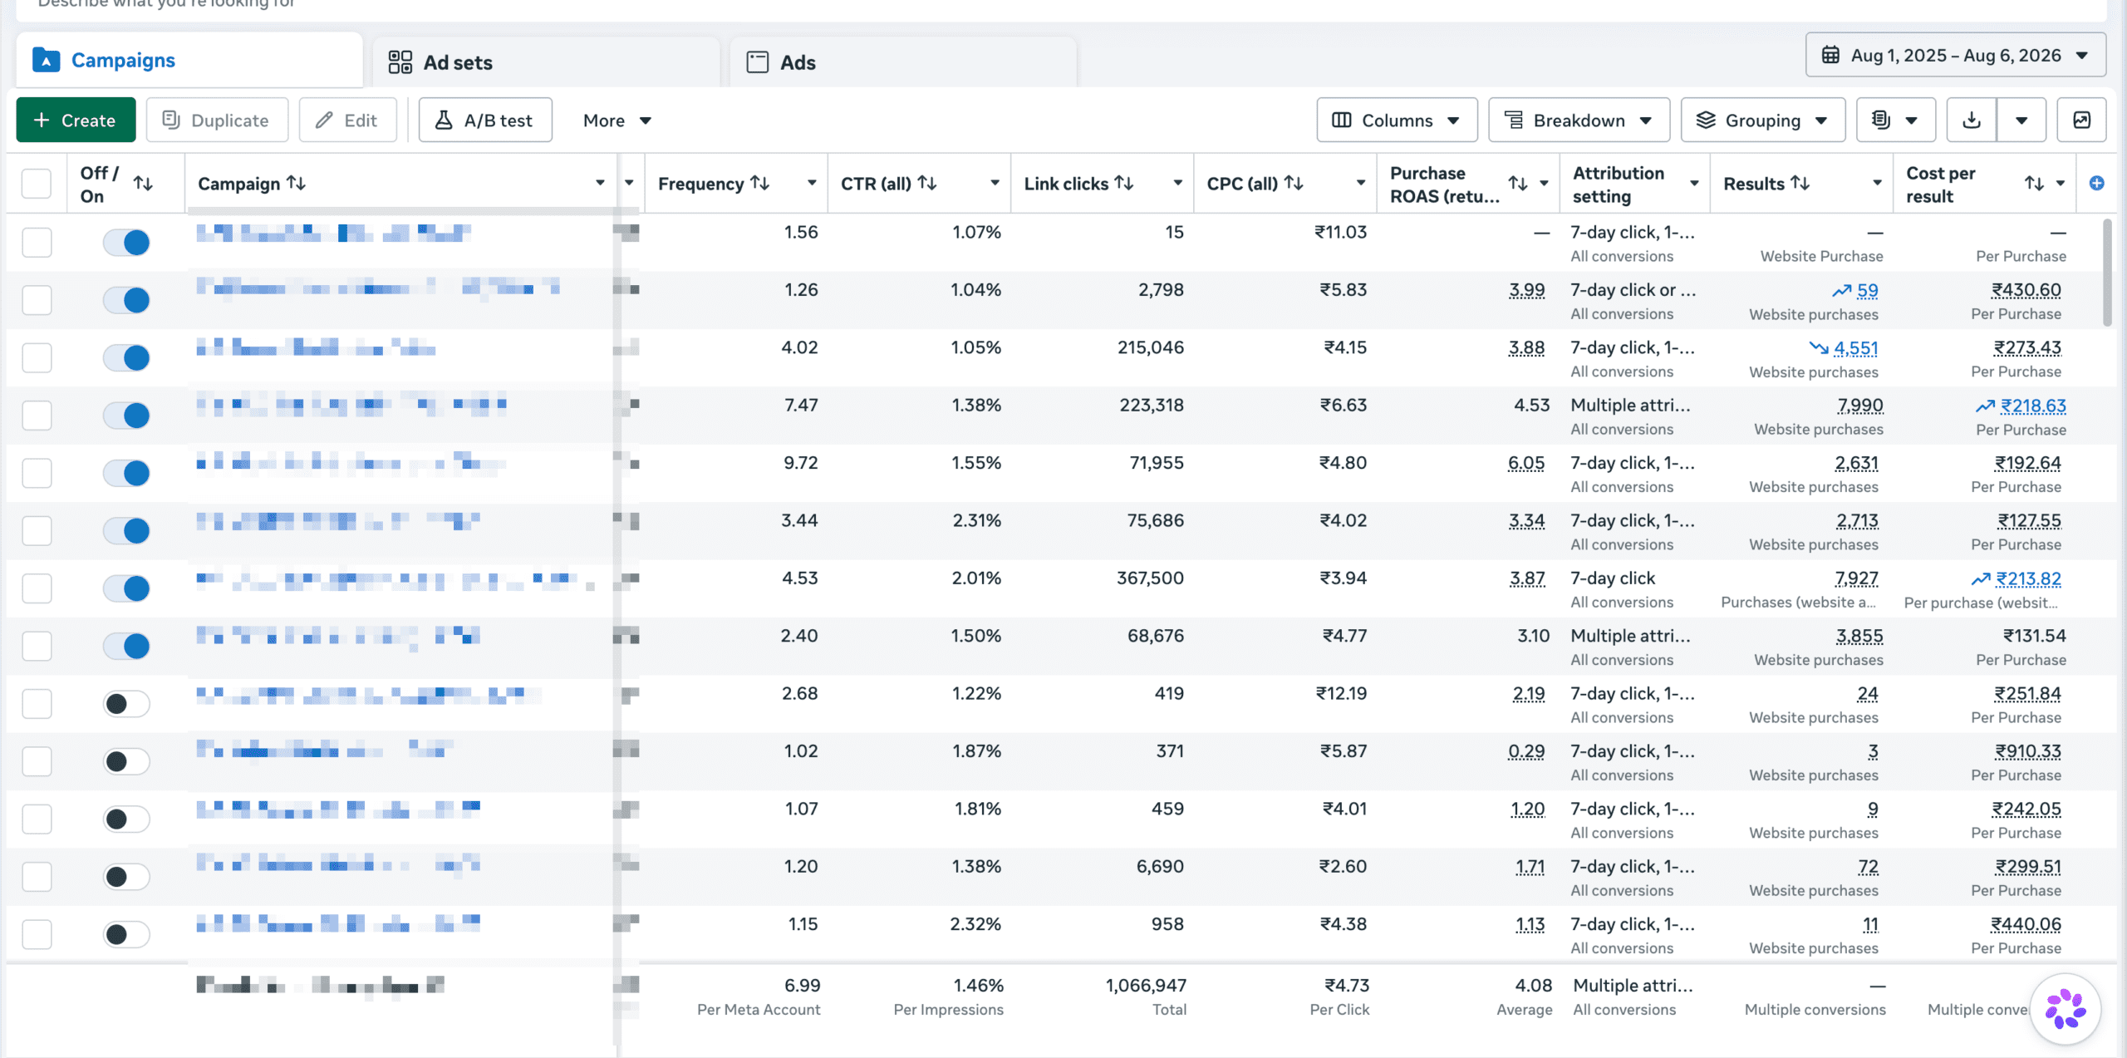Switch to the Ad sets tab
Viewport: 2127px width, 1058px height.
tap(546, 62)
